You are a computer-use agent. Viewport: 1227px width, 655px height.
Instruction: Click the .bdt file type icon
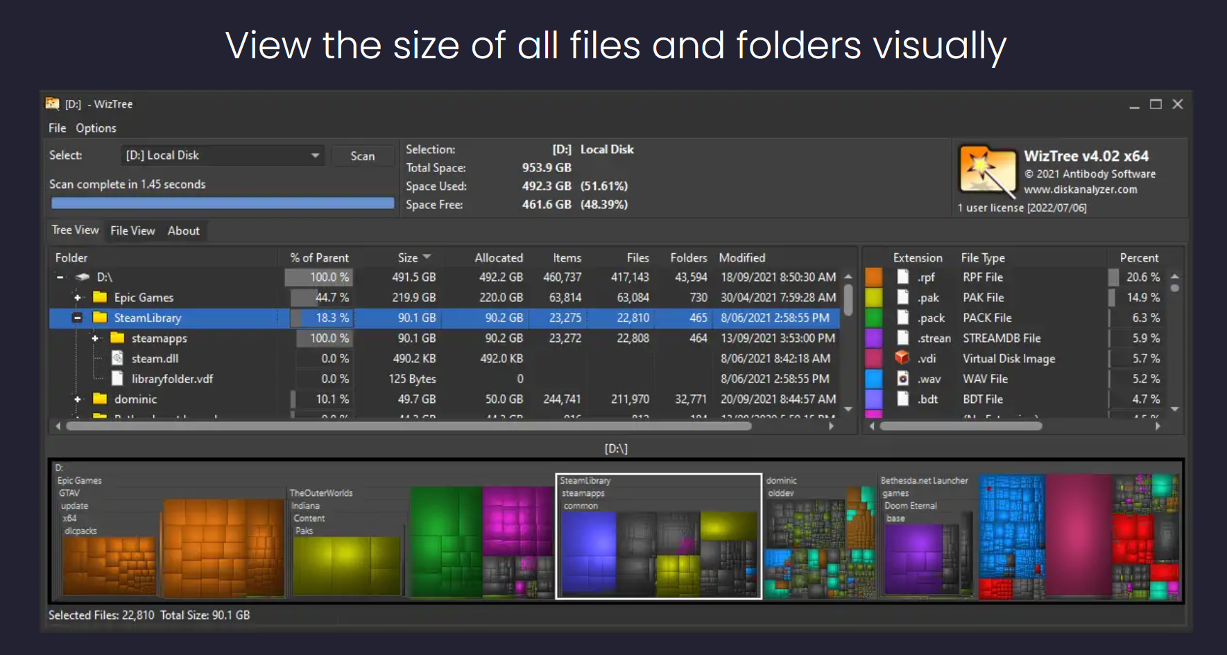(x=902, y=399)
